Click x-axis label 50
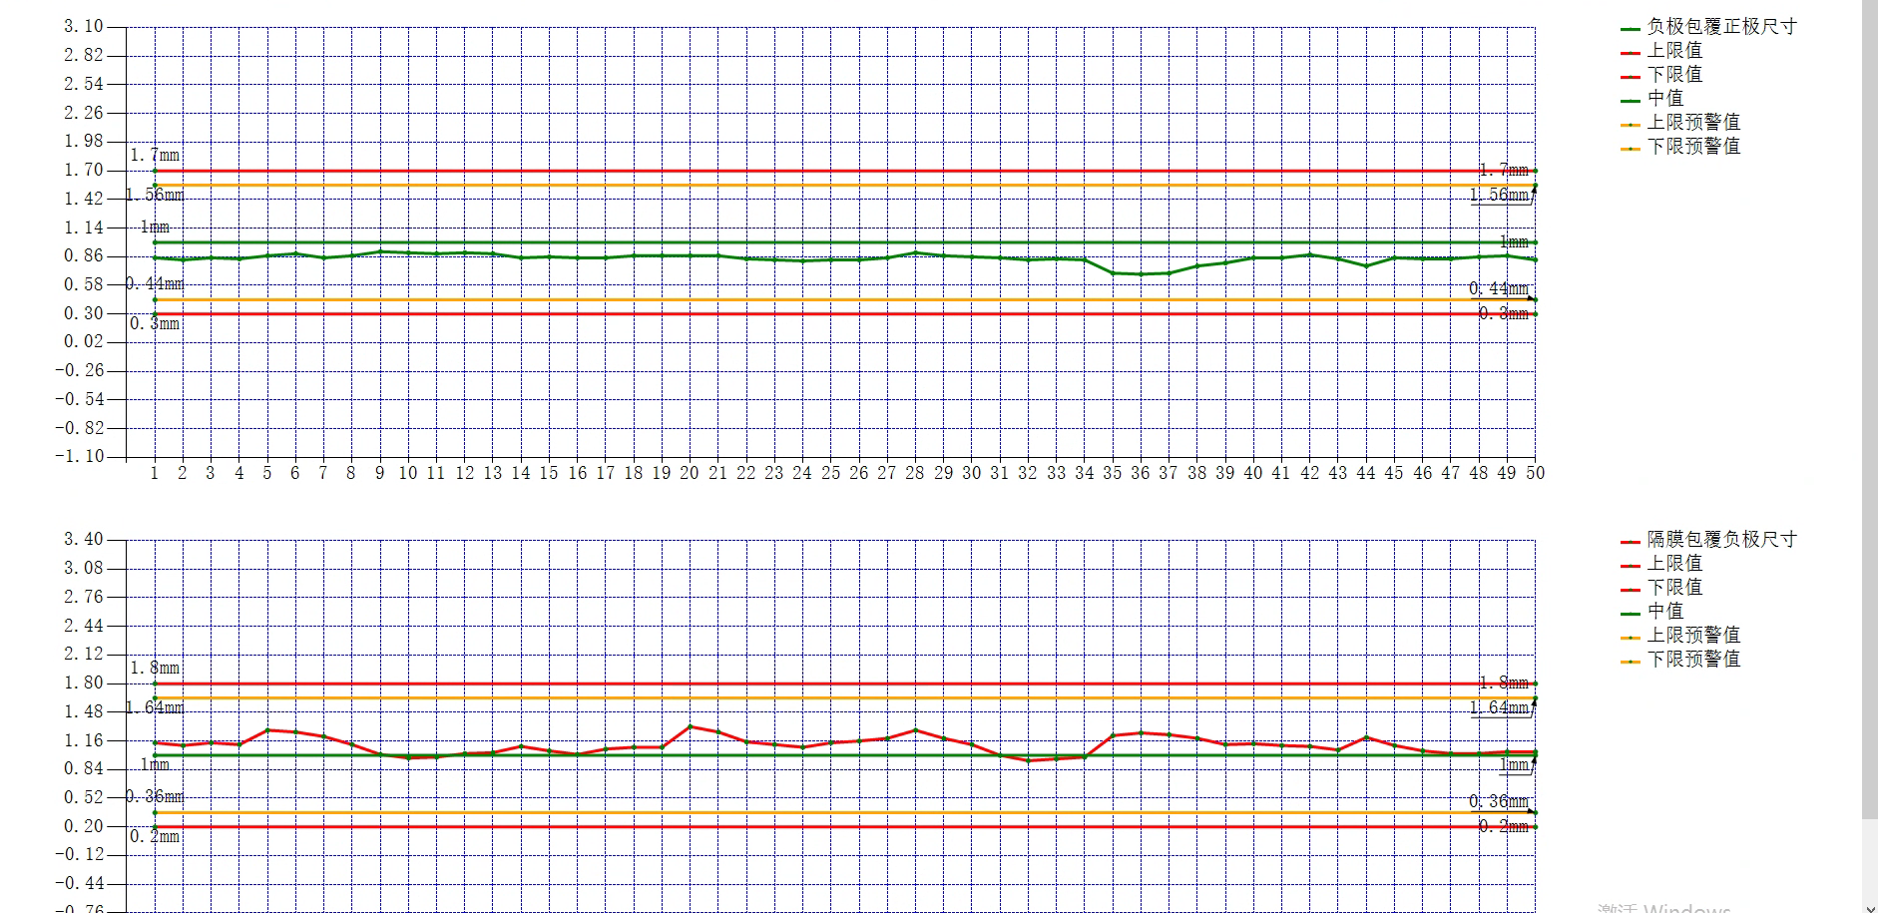The width and height of the screenshot is (1878, 913). [x=1535, y=473]
